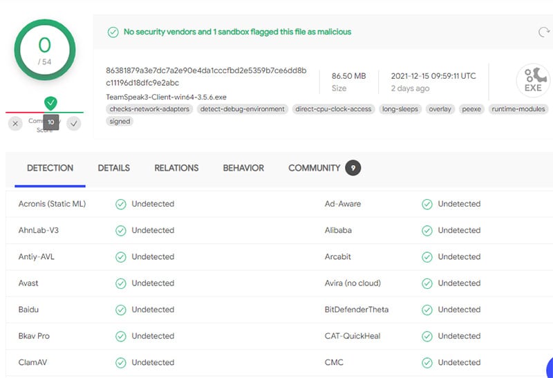Viewport: 553px width, 378px height.
Task: Click the Bkav Pro row undetected check icon
Action: 120,337
